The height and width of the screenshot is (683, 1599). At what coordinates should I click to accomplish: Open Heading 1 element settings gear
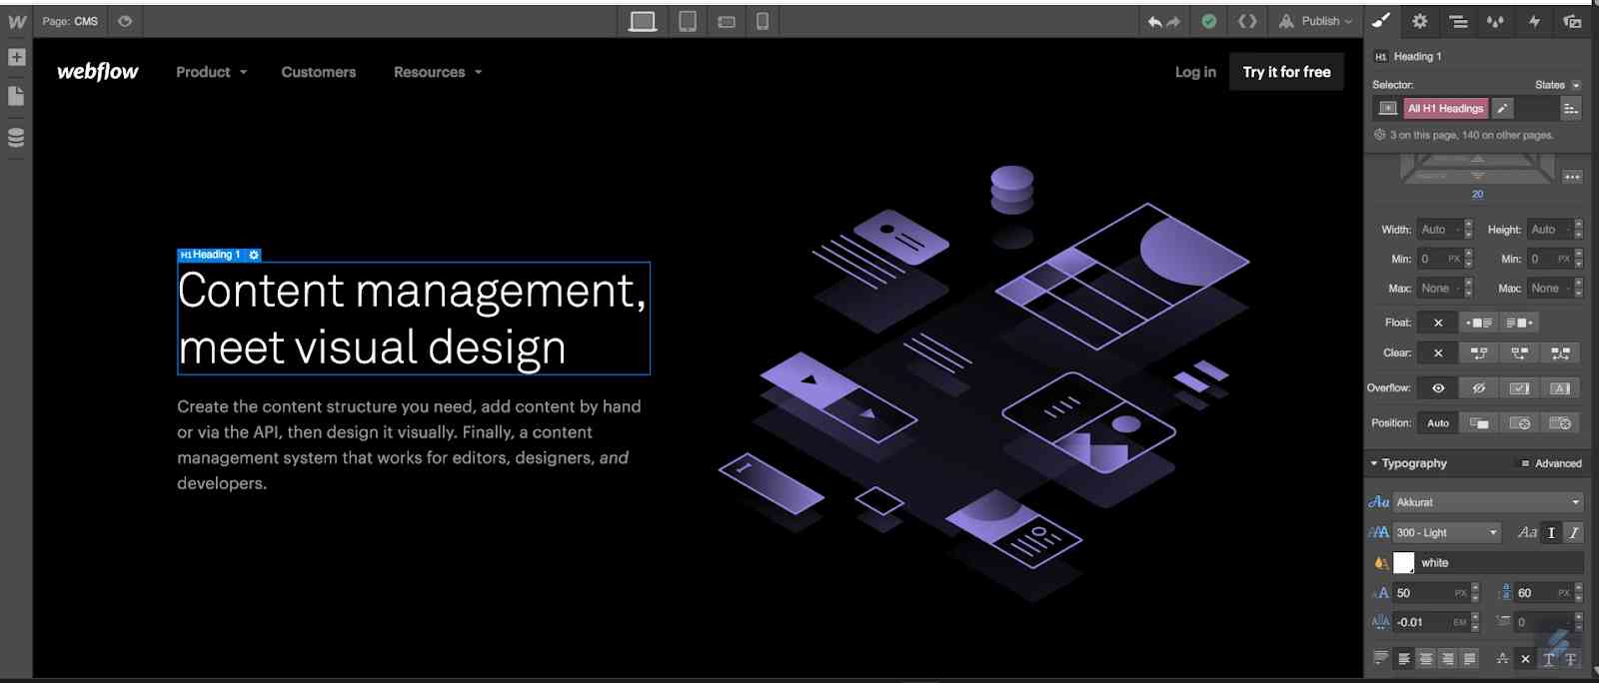coord(254,255)
